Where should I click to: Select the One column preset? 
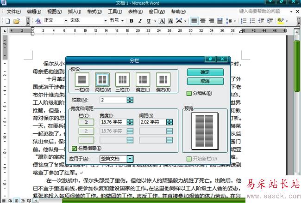click(x=82, y=80)
